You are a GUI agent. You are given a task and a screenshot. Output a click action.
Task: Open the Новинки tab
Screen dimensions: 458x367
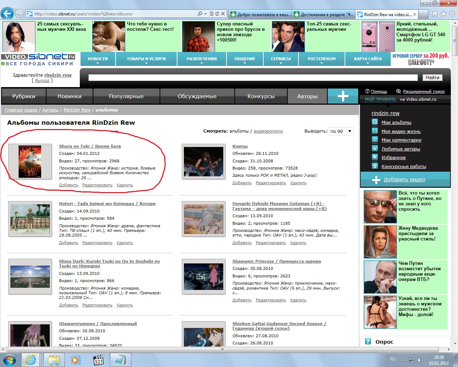pyautogui.click(x=69, y=96)
